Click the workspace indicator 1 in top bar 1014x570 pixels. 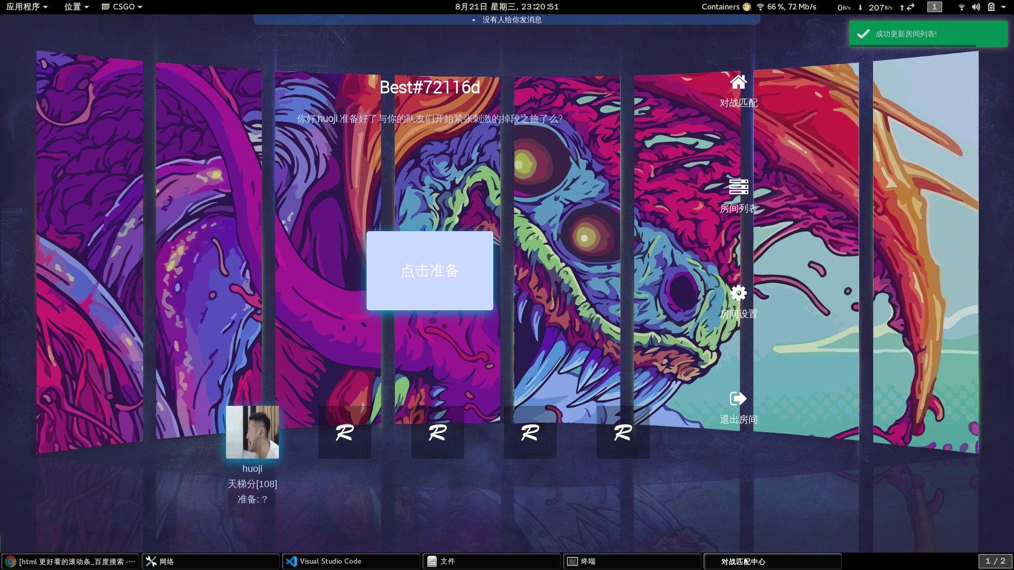(x=934, y=7)
